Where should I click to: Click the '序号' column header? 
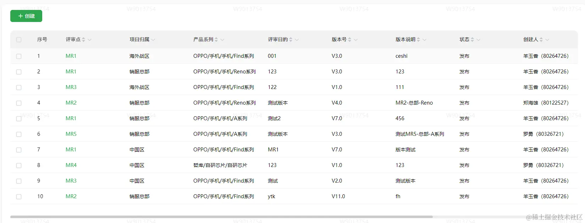tap(42, 40)
